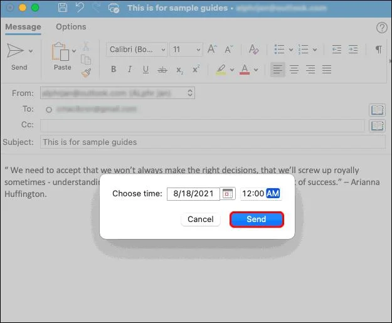392x323 pixels.
Task: Open address book for To field
Action: (377, 110)
